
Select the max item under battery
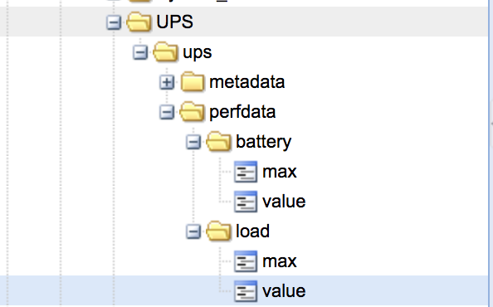click(280, 173)
